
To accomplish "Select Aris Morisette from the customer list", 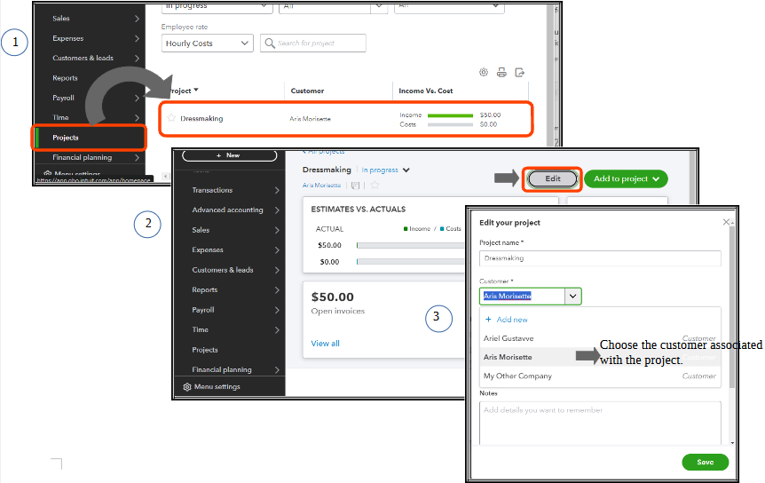I will 600,357.
